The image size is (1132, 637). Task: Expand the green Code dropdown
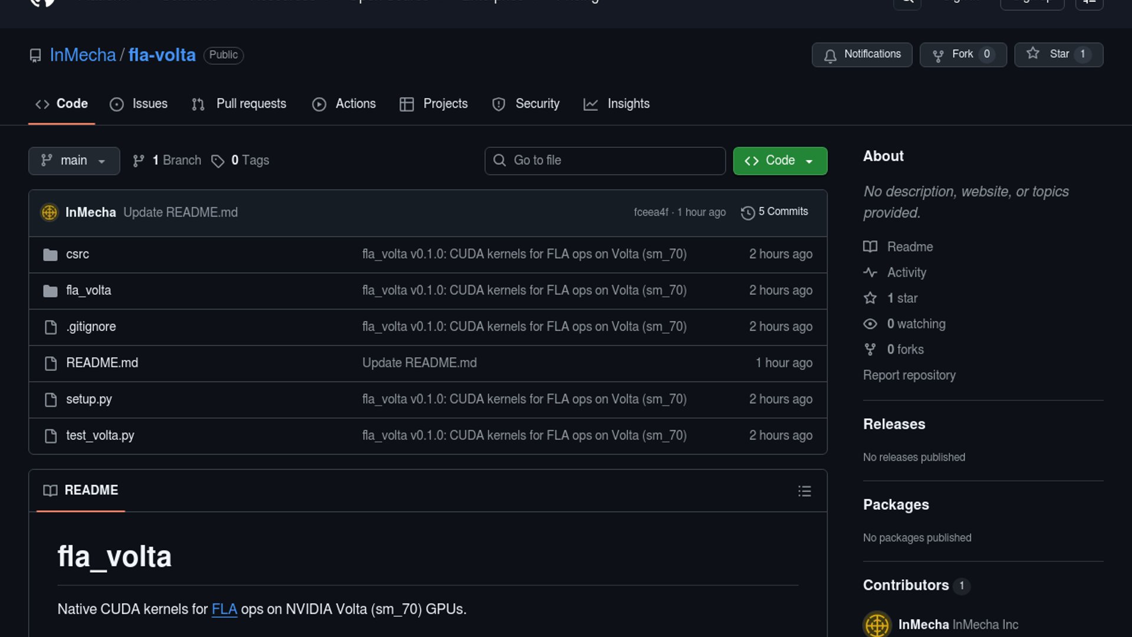779,160
